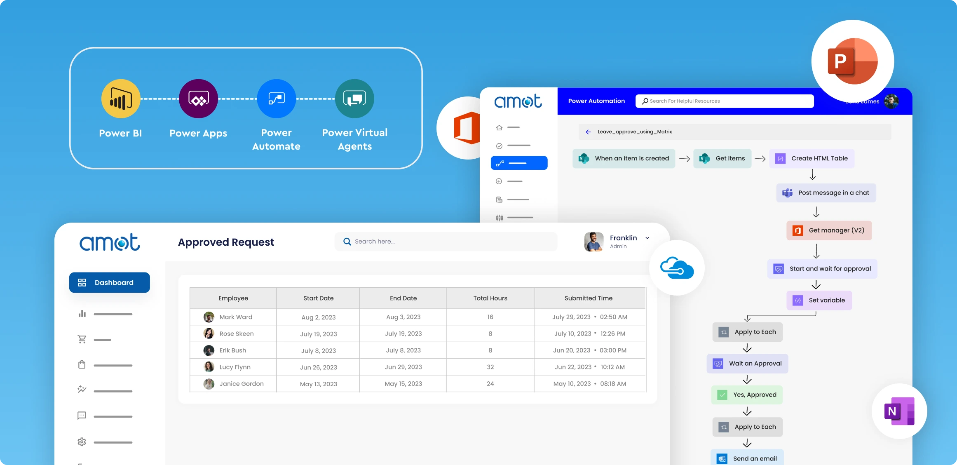Click the End Date column header
This screenshot has height=465, width=957.
[403, 298]
